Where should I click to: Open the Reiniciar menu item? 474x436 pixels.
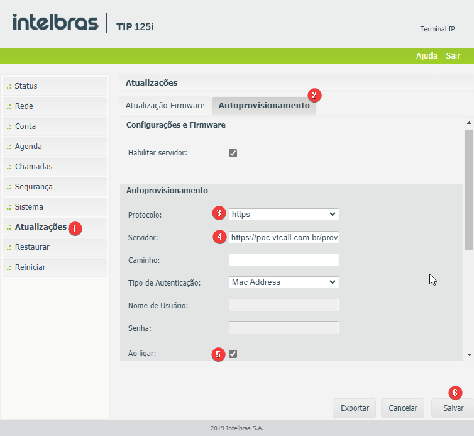[55, 267]
